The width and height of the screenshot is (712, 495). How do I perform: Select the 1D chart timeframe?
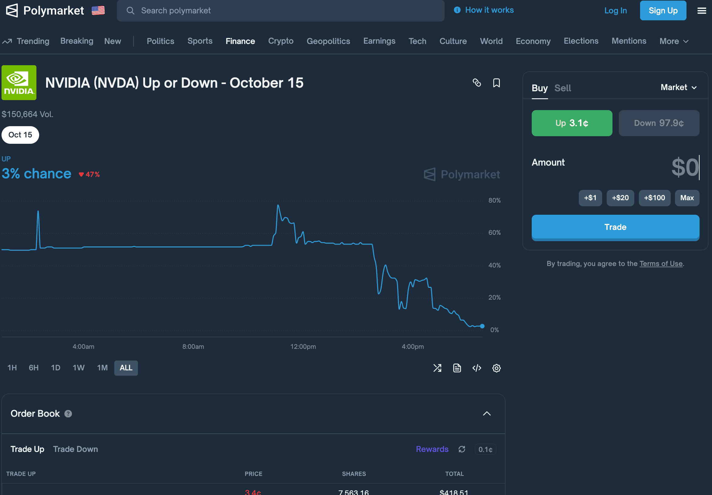[x=56, y=368]
